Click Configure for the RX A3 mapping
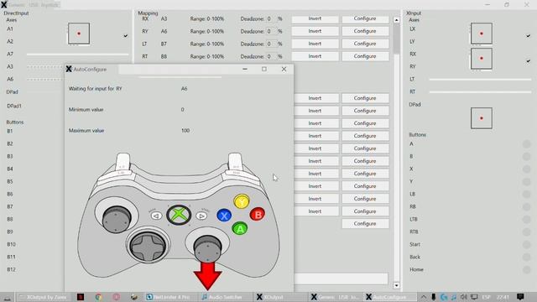The width and height of the screenshot is (537, 302). pos(365,18)
